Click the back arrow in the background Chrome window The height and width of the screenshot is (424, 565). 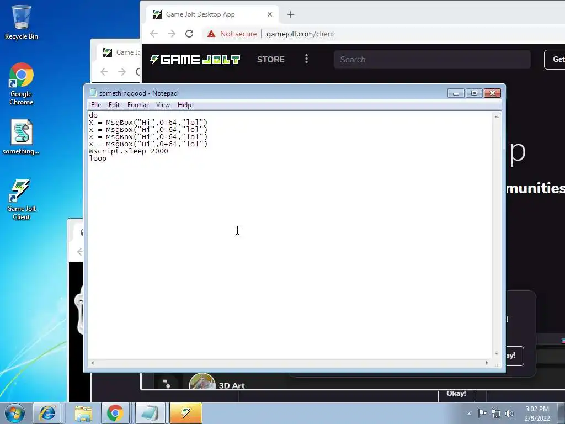pos(104,72)
